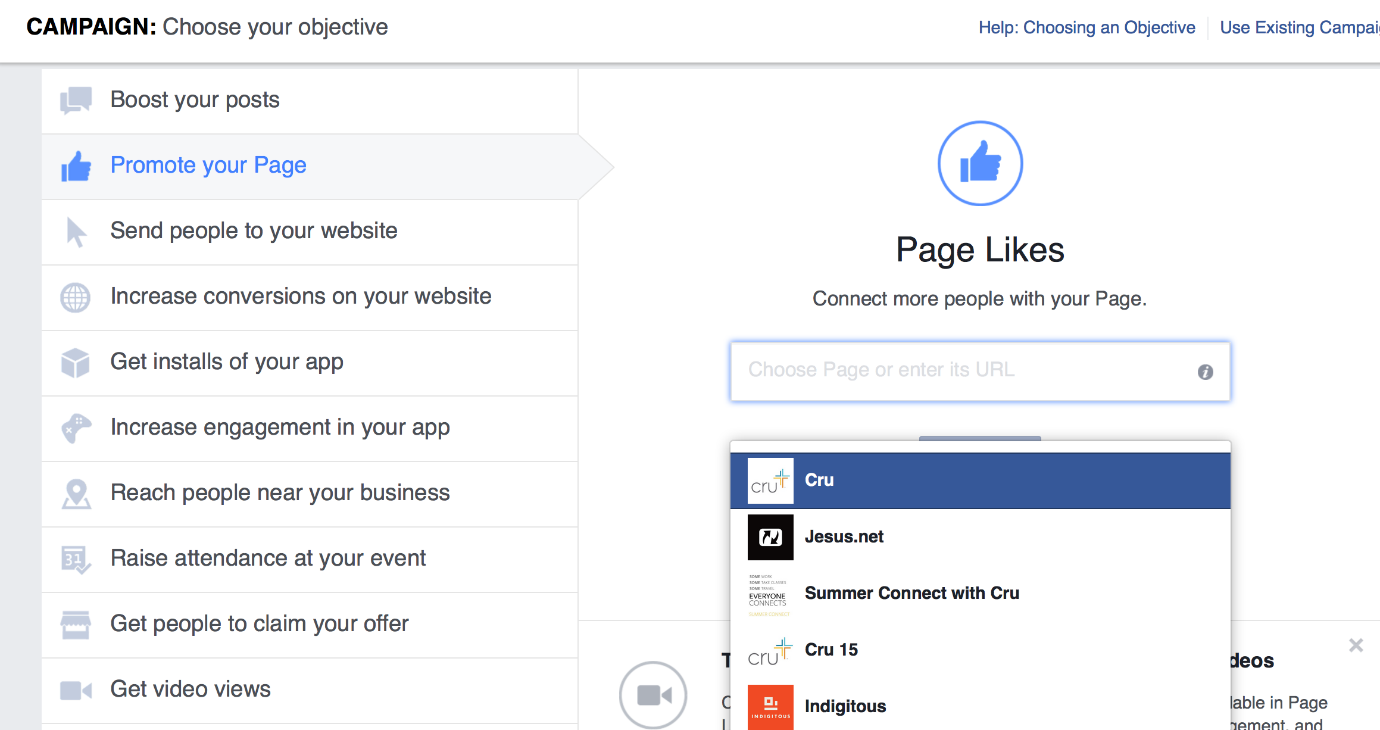
Task: Pick the Cru page from the dropdown
Action: tap(980, 481)
